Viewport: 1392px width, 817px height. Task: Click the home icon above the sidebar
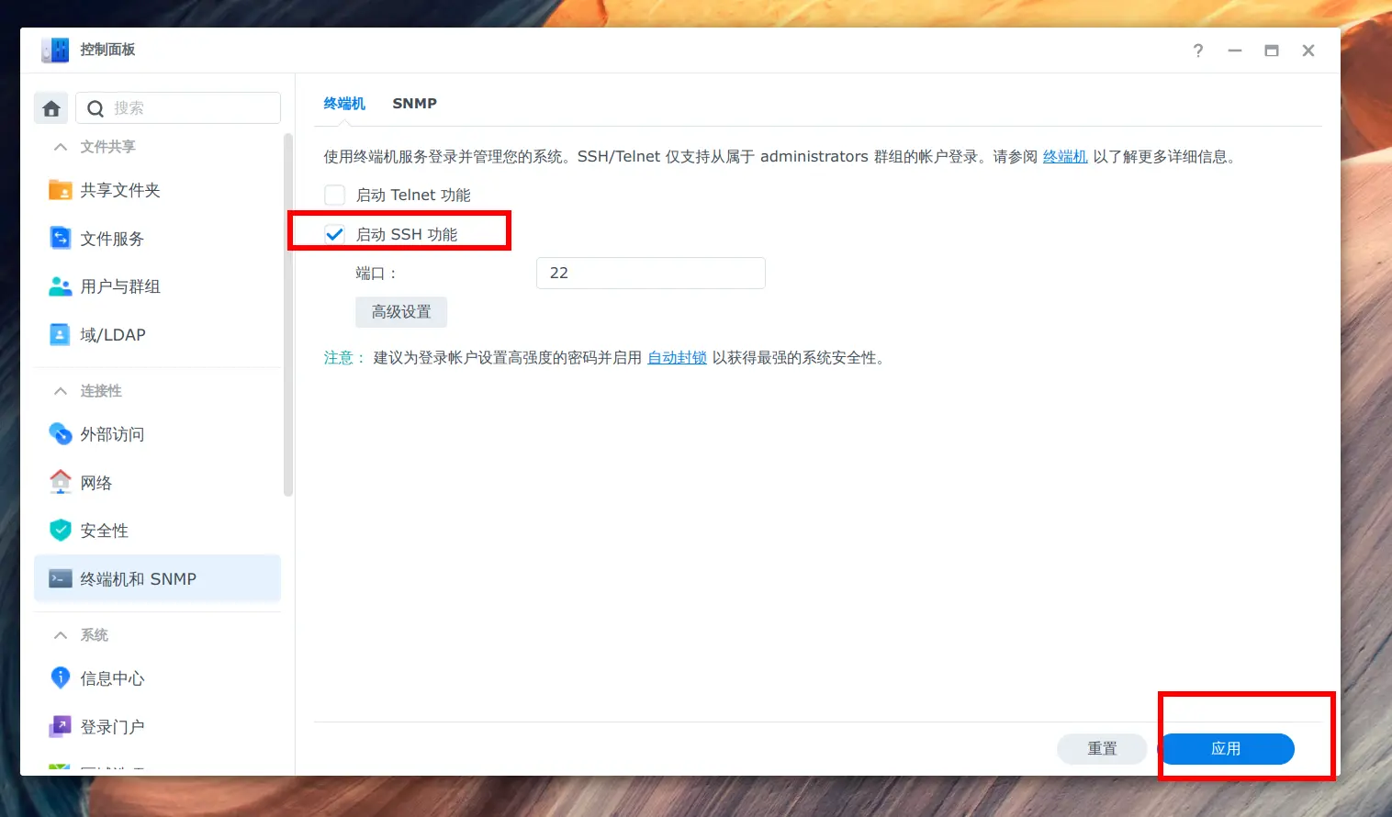click(51, 107)
